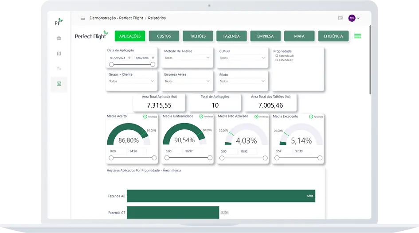This screenshot has width=419, height=233.
Task: Click the add-to-list icon in sidebar
Action: coord(59,69)
